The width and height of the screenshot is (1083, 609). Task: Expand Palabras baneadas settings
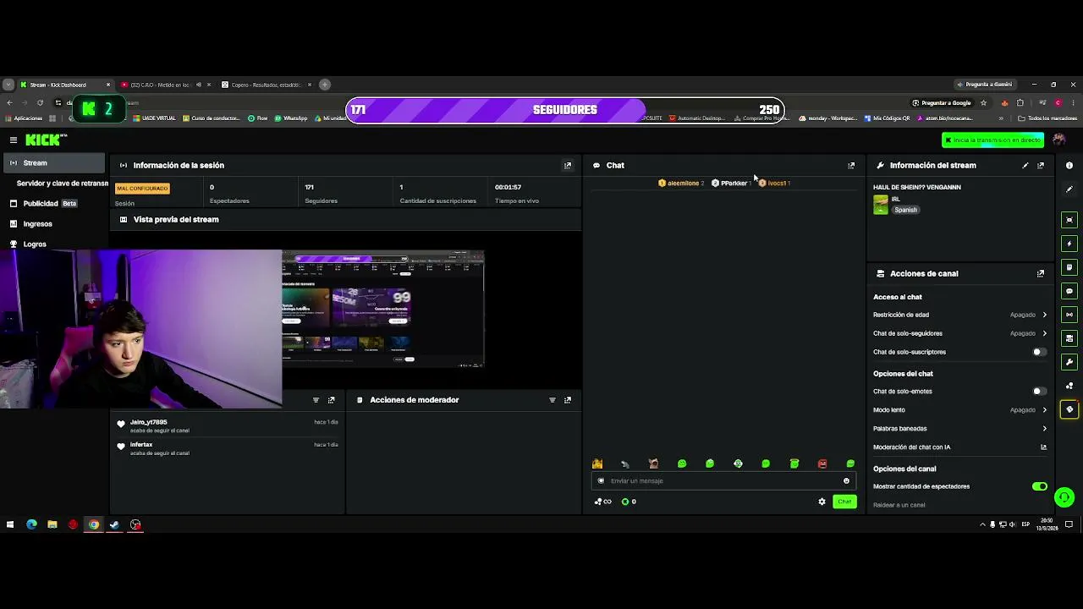(x=1045, y=429)
